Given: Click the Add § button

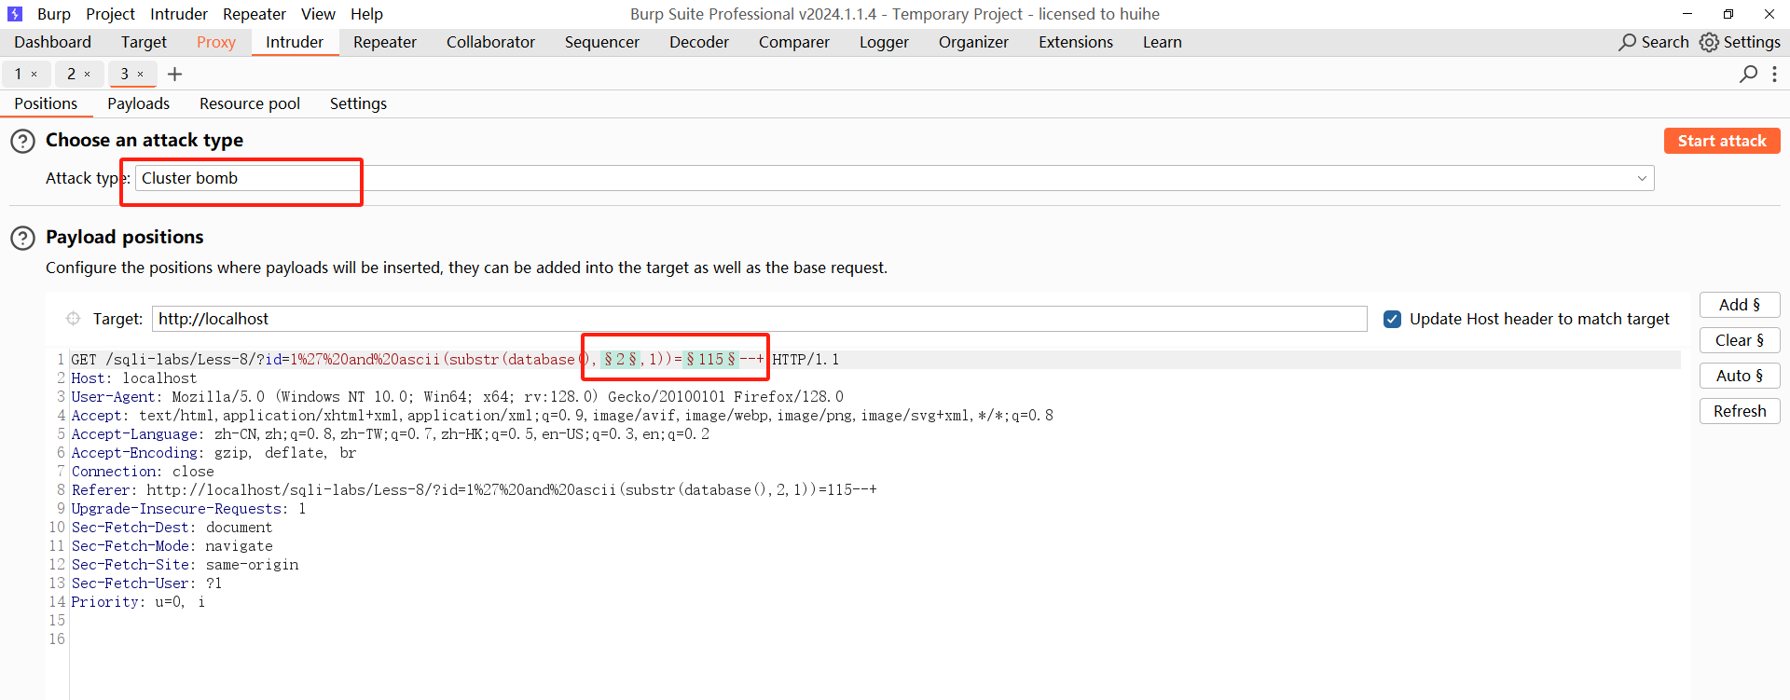Looking at the screenshot, I should (1740, 305).
